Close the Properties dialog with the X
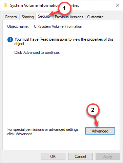Screen dimensions: 123x163 (x=118, y=5)
